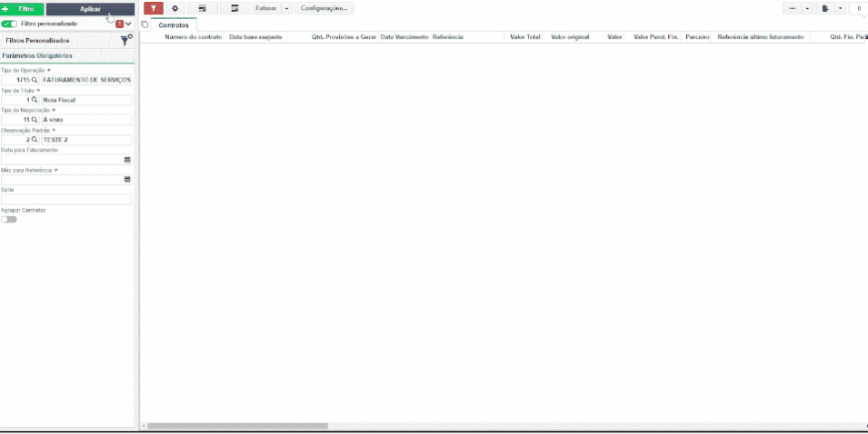
Task: Click the Data base reajuste column header
Action: tap(255, 37)
